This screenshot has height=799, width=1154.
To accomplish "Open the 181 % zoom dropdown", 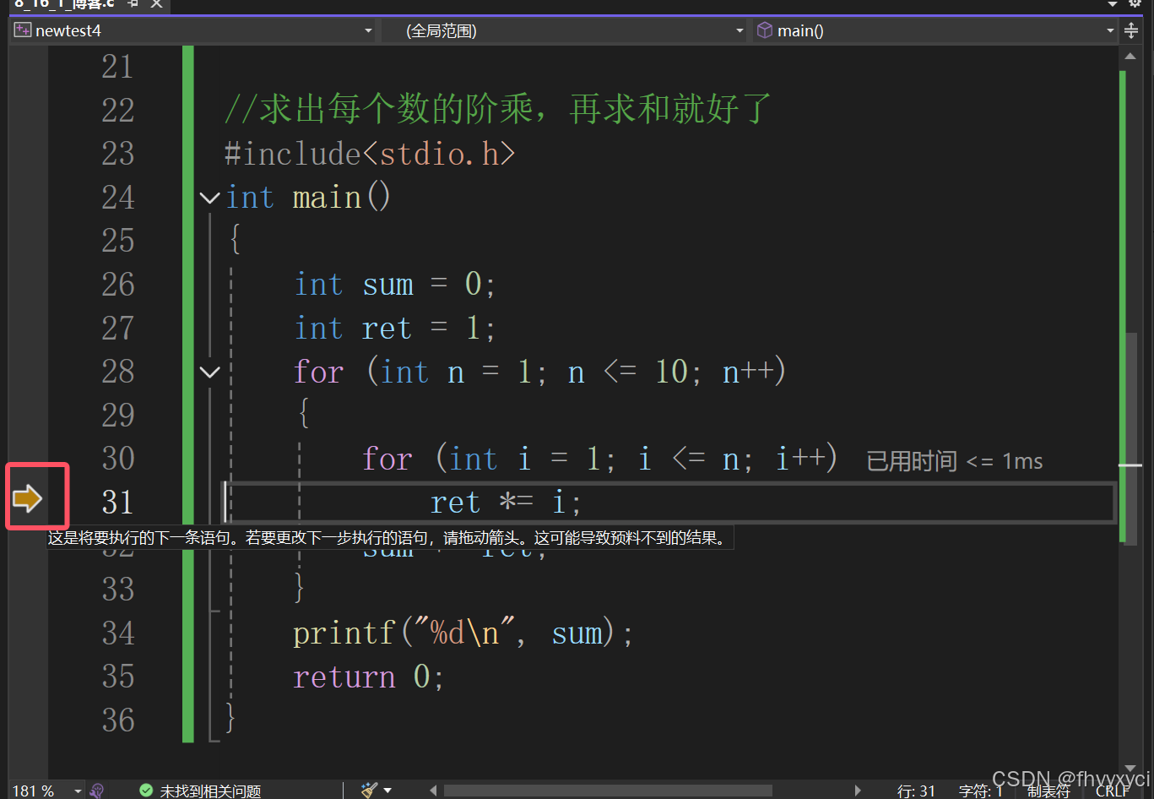I will point(78,791).
